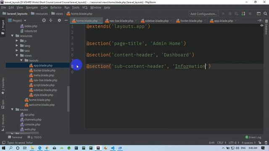Open the TODO tool window

(x=34, y=137)
